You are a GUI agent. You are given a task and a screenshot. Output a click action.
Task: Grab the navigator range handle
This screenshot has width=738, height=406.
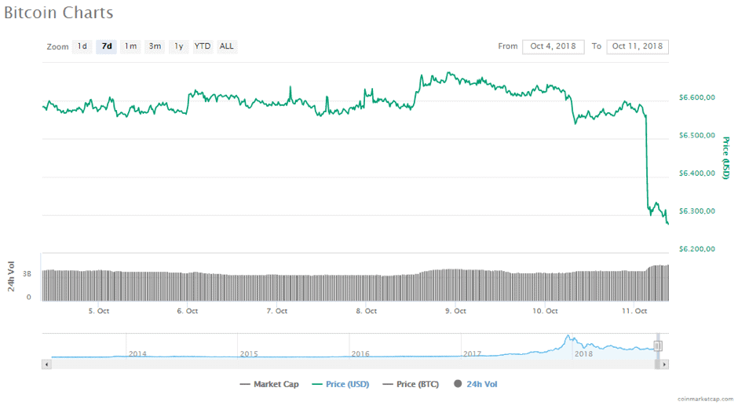[658, 346]
